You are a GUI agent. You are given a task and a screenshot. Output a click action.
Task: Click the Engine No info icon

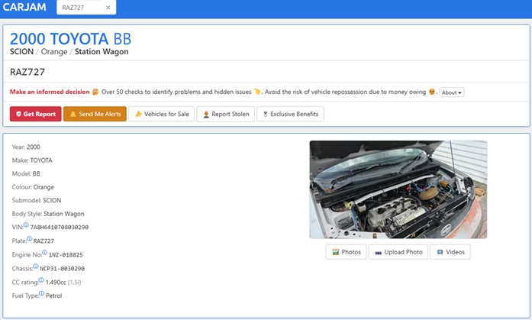pos(45,253)
